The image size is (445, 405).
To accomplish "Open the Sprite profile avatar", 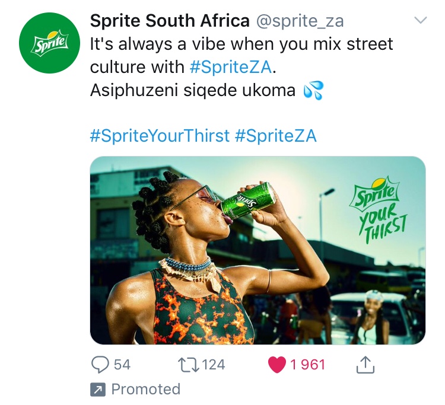I will (x=49, y=43).
